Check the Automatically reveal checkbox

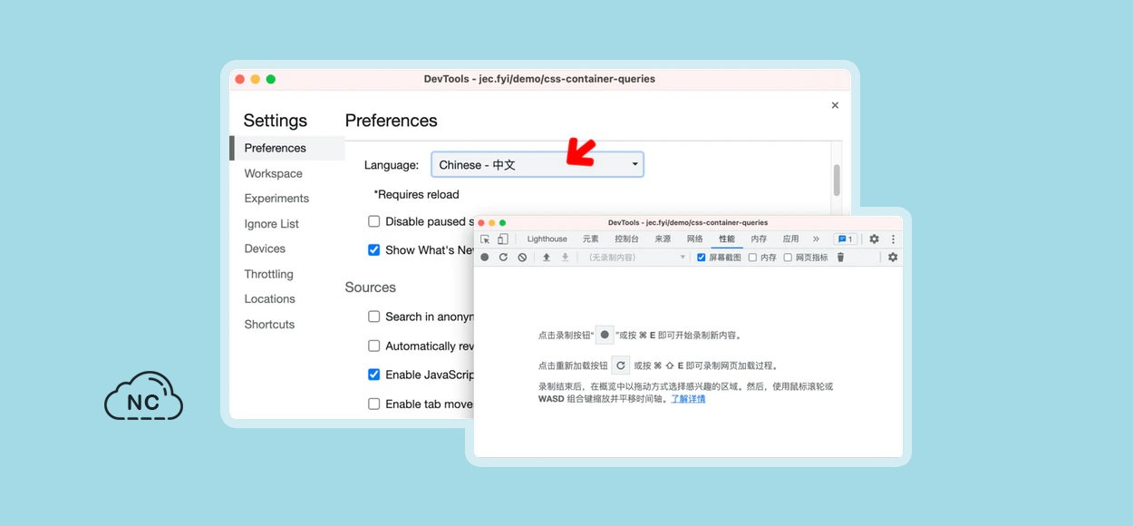click(373, 346)
